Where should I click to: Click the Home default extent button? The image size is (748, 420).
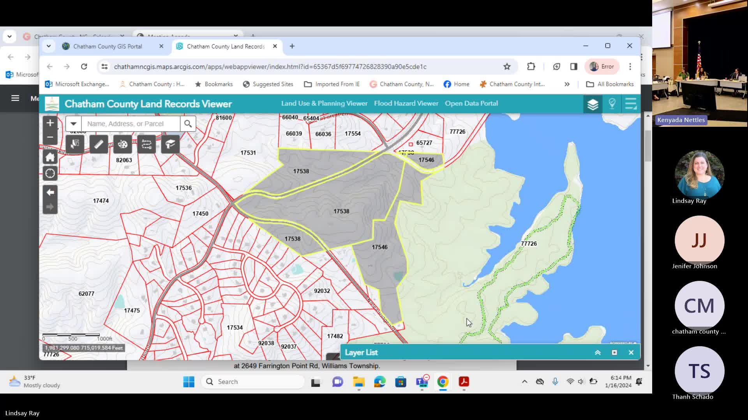50,157
